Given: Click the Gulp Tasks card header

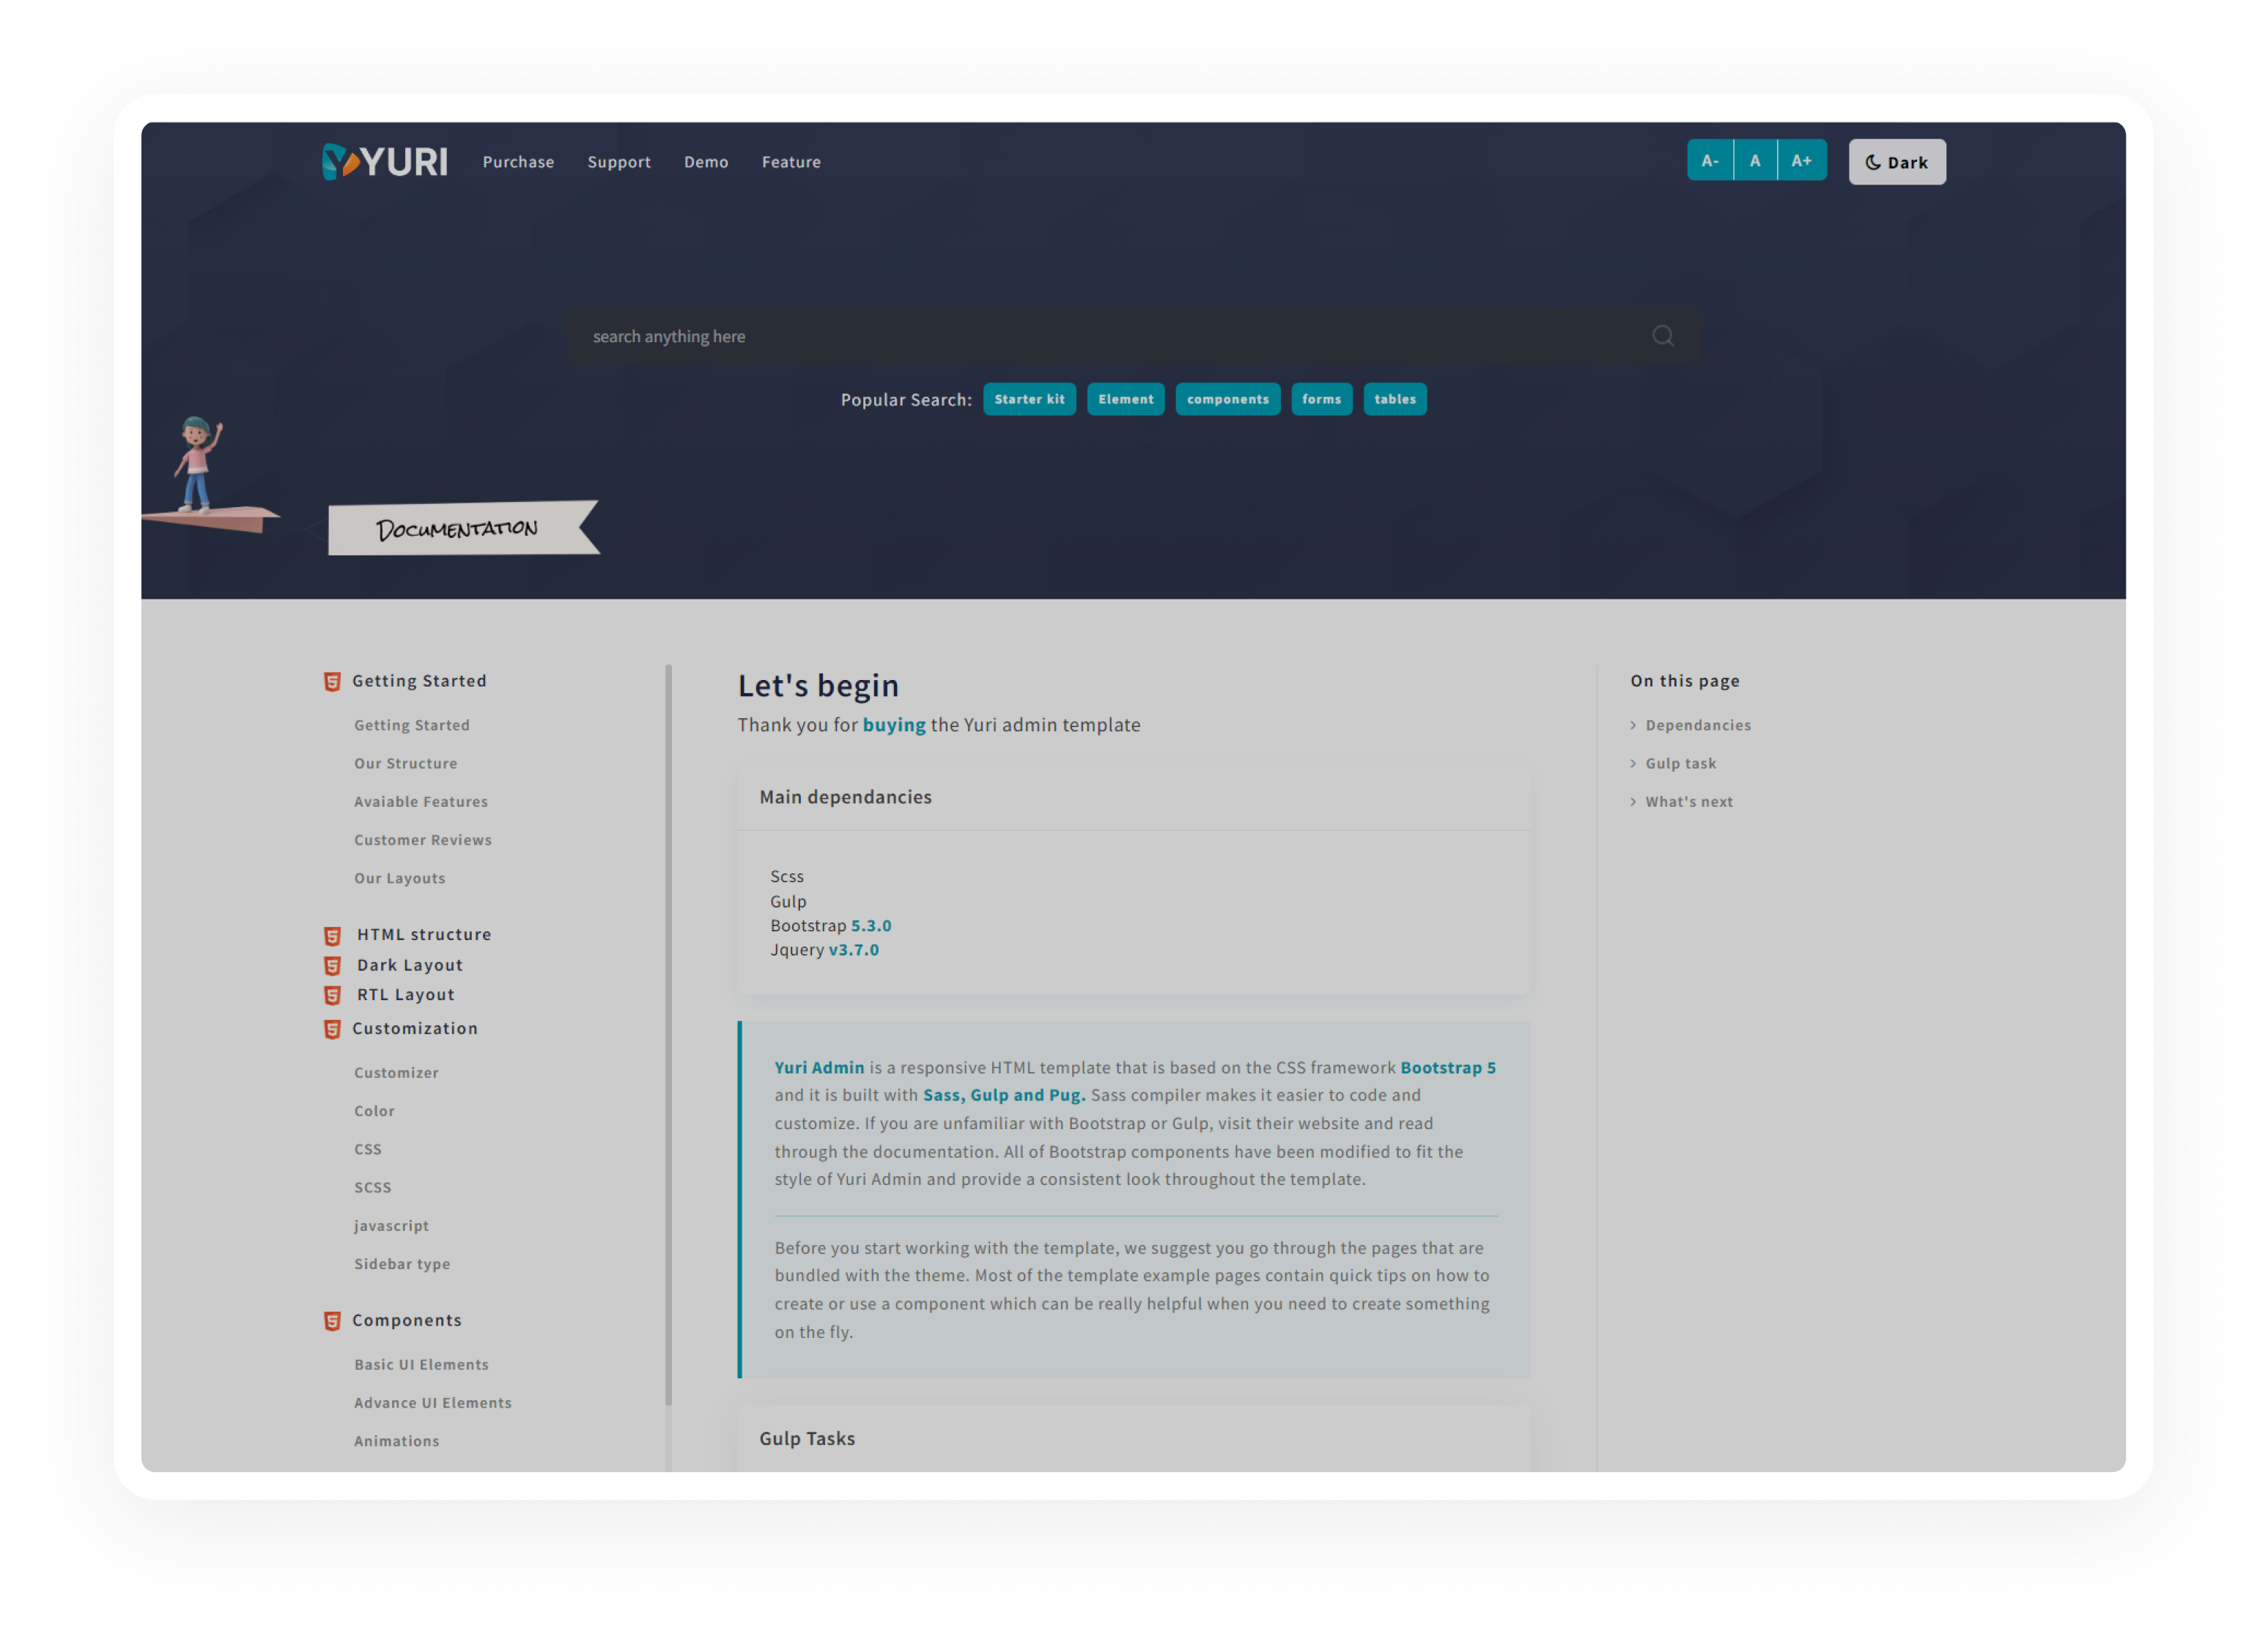Looking at the screenshot, I should click(1134, 1439).
